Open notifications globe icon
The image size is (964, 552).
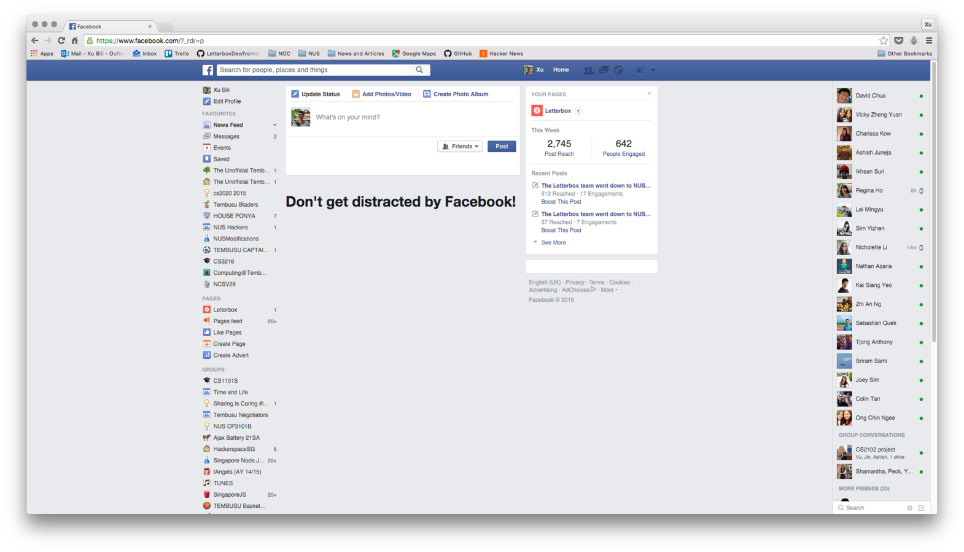tap(619, 70)
